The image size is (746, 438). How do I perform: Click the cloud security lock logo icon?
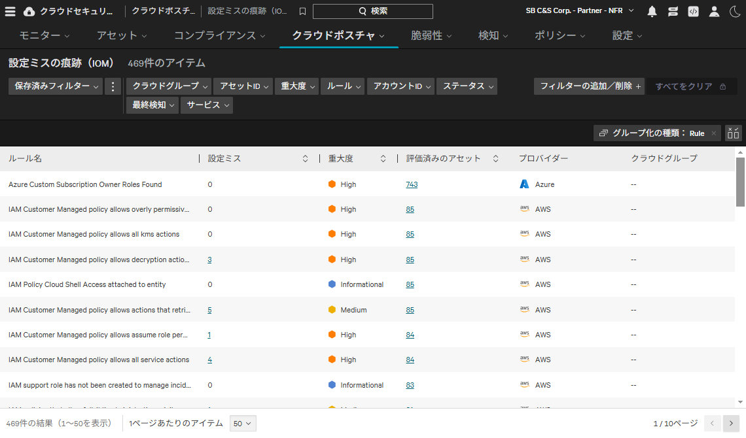coord(29,11)
